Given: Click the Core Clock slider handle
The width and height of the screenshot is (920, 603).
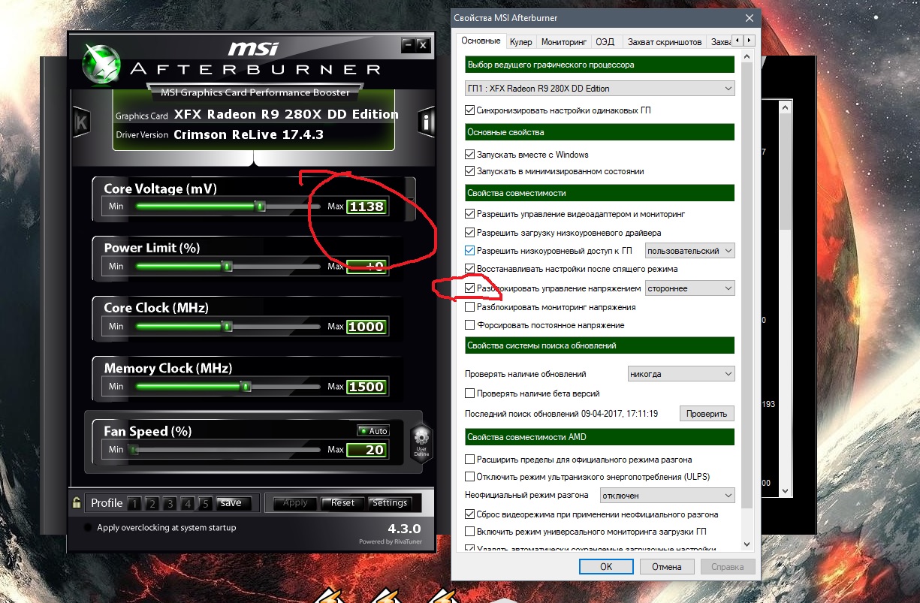Looking at the screenshot, I should pos(227,326).
